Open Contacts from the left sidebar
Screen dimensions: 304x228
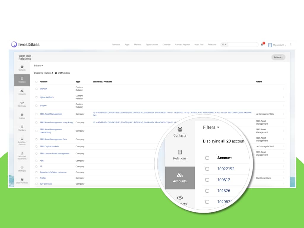pyautogui.click(x=22, y=68)
